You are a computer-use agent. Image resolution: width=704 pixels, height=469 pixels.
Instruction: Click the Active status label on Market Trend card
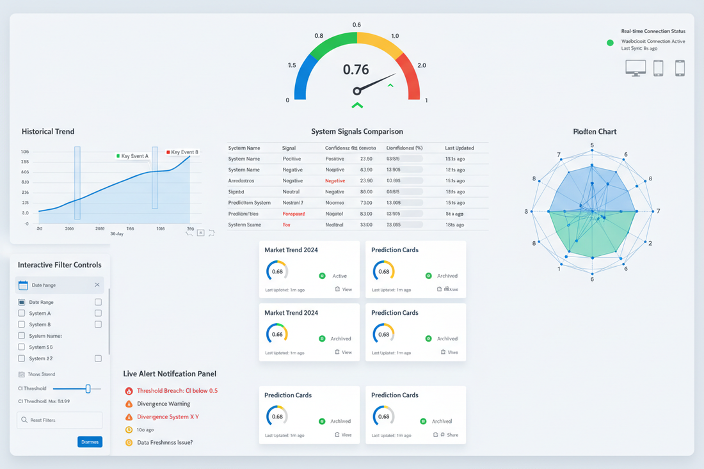[x=339, y=276]
